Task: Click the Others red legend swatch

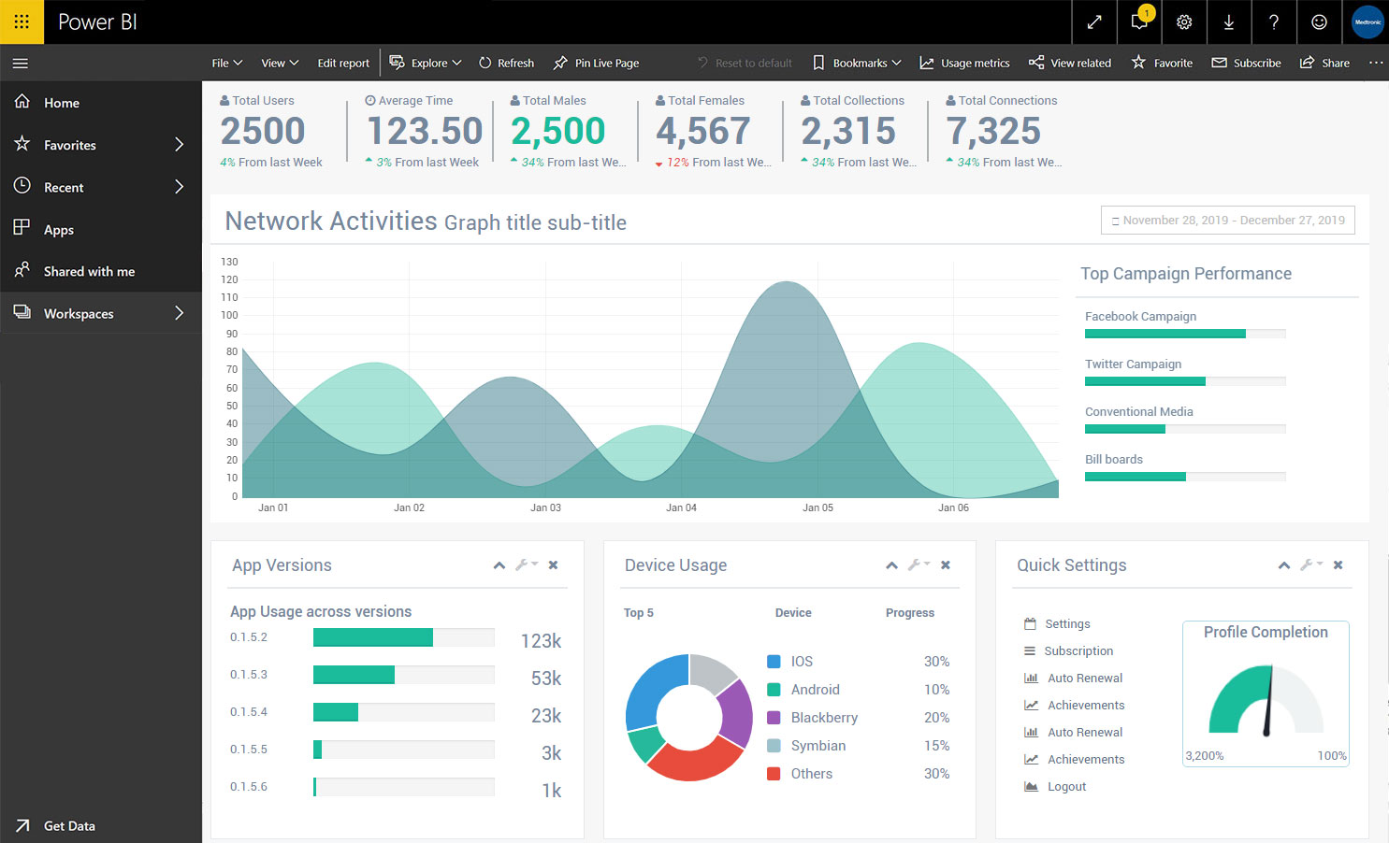Action: tap(774, 773)
